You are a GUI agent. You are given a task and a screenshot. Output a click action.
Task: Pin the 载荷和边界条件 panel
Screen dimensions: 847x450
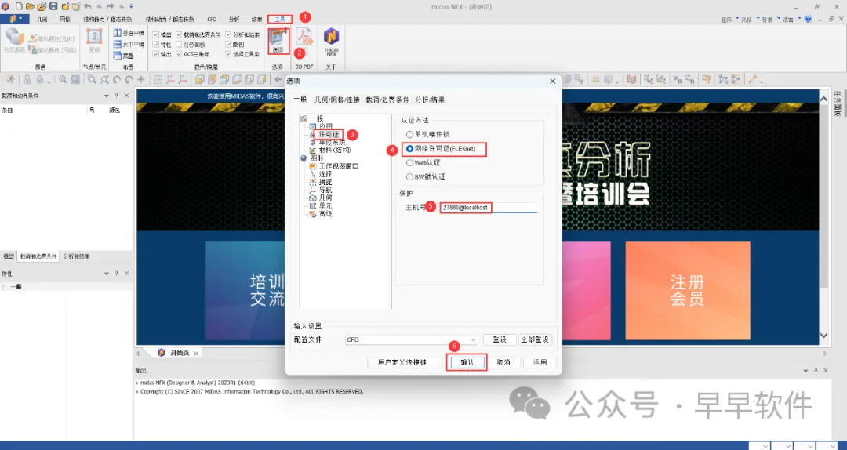tap(116, 96)
